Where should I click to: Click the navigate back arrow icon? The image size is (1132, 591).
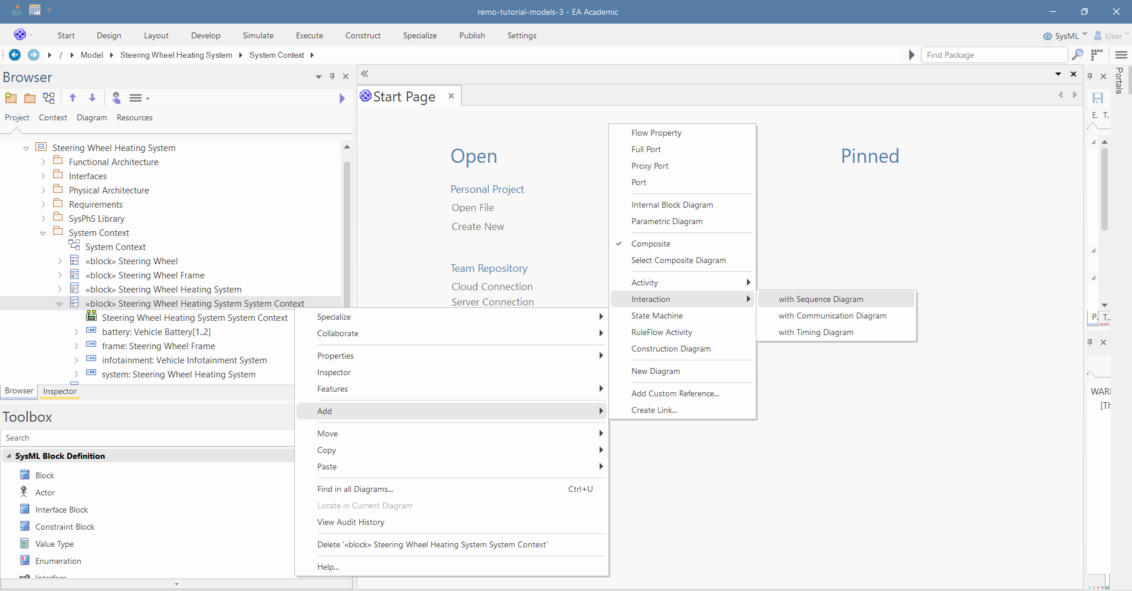(15, 55)
